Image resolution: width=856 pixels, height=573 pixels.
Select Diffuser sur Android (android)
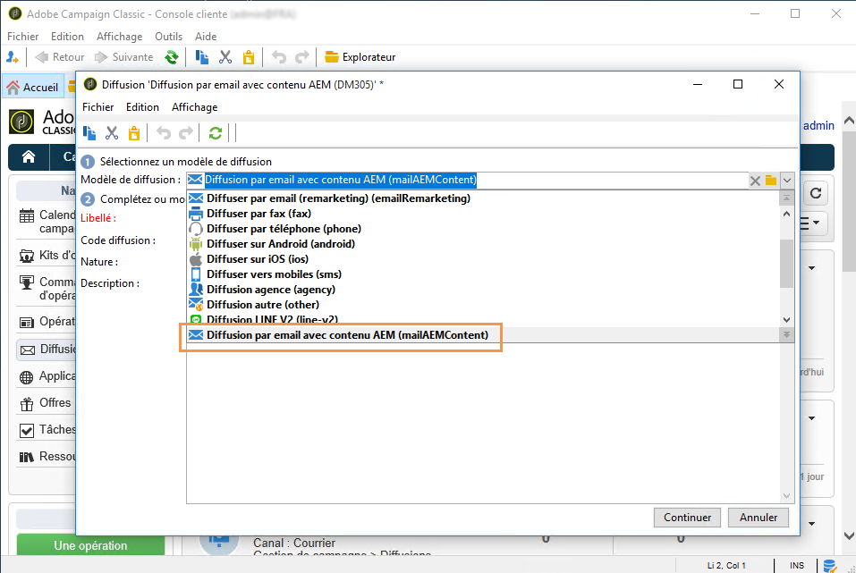(x=281, y=244)
